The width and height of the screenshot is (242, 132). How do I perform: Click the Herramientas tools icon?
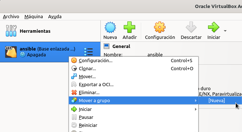(x=11, y=31)
